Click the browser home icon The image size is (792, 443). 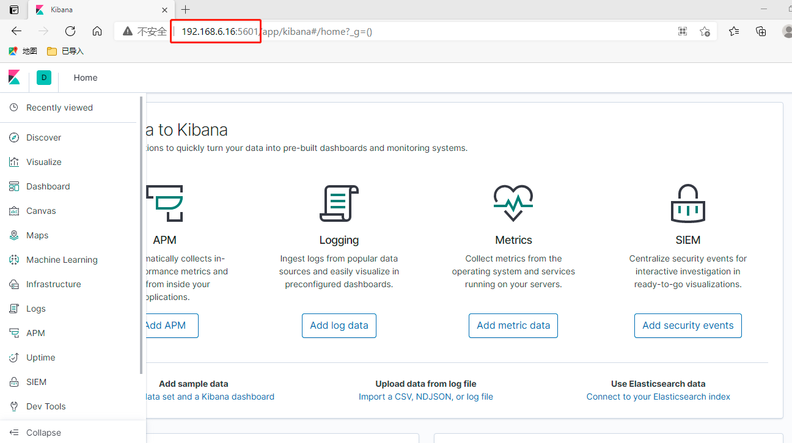[97, 31]
